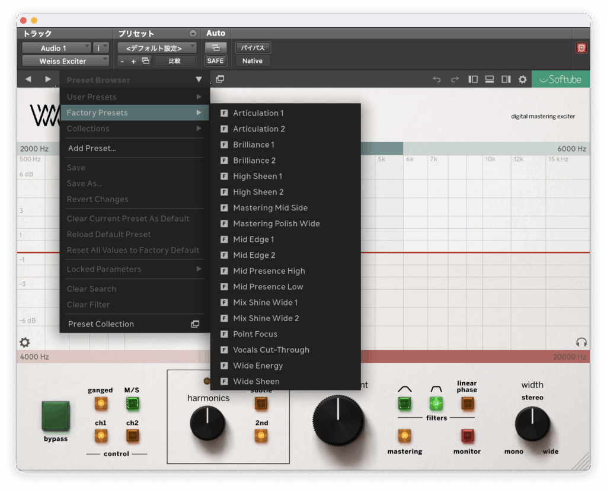The width and height of the screenshot is (607, 490).
Task: Go to previous preset arrow
Action: 28,79
